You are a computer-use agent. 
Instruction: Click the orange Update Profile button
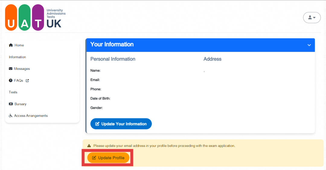tap(108, 158)
